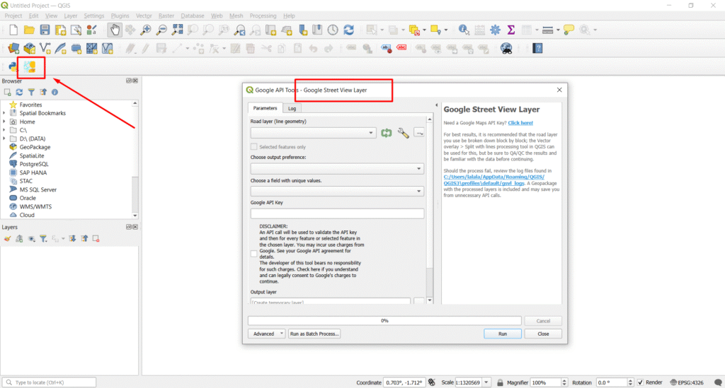Screen dimensions: 725x388
Task: Click the Cancel button
Action: (x=543, y=321)
